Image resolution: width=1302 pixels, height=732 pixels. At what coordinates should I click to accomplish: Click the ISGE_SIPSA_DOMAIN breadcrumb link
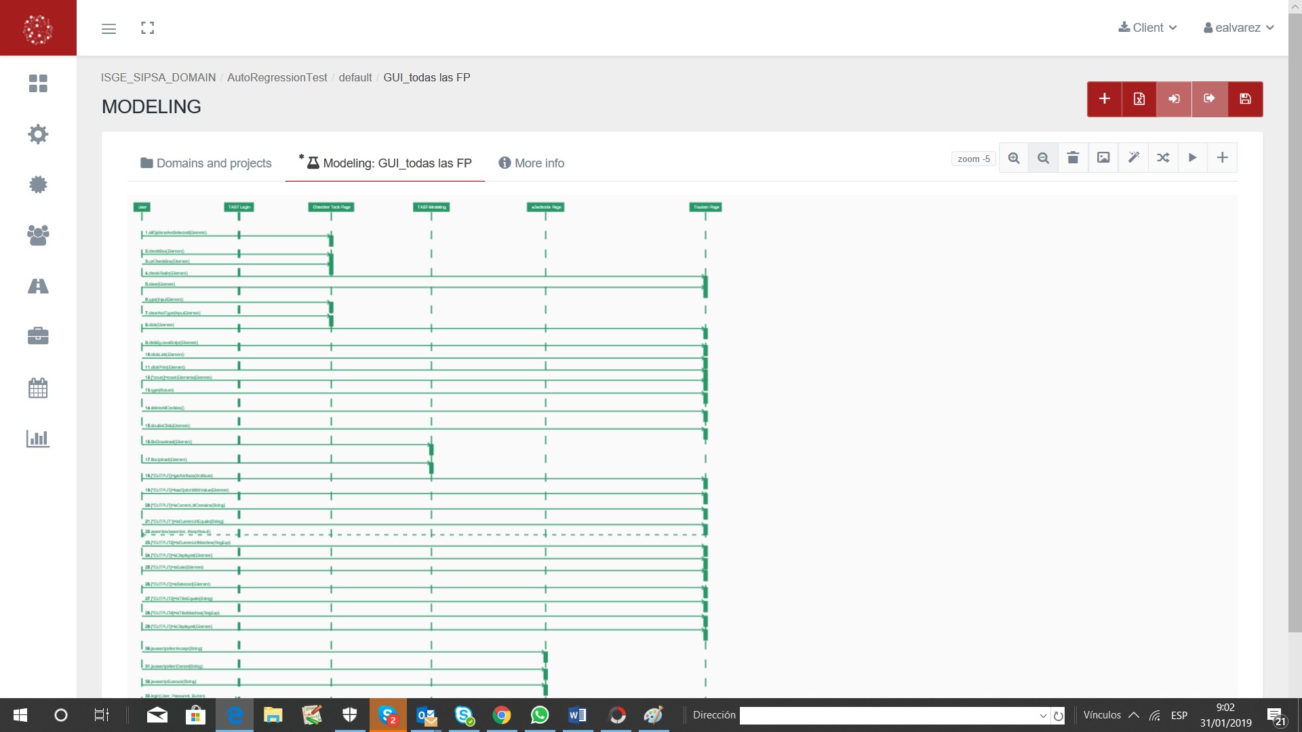point(158,77)
